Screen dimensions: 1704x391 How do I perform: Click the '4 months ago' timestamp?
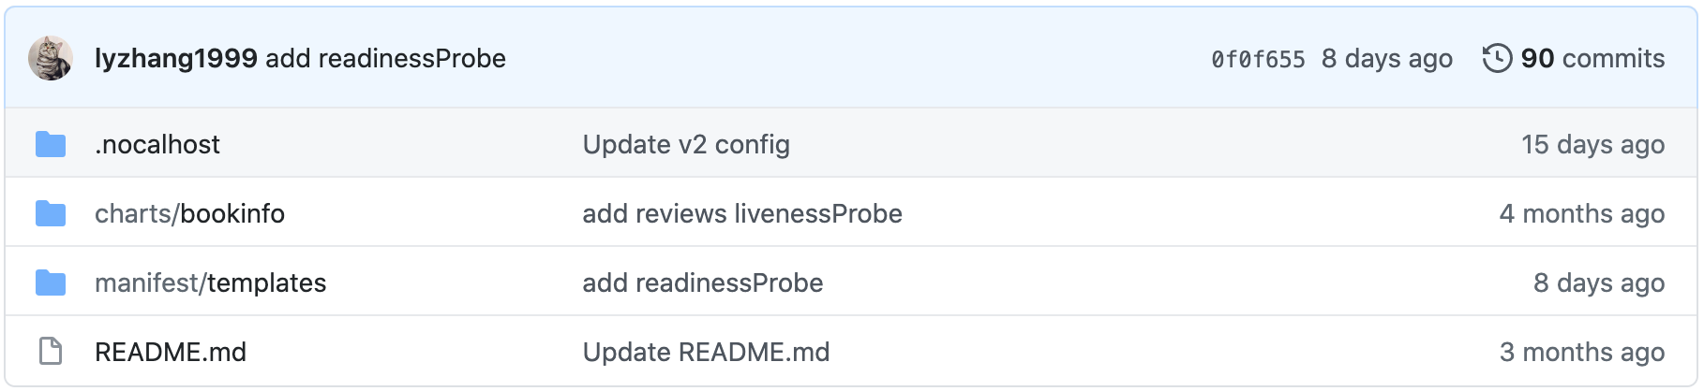(x=1581, y=213)
